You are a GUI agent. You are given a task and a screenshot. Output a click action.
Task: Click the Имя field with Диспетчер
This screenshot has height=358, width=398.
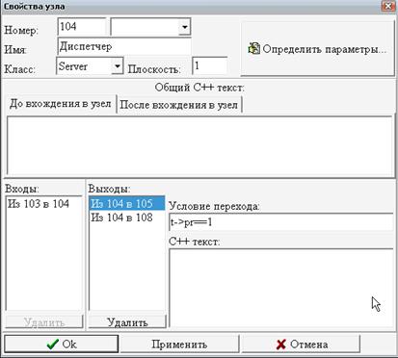pos(124,46)
